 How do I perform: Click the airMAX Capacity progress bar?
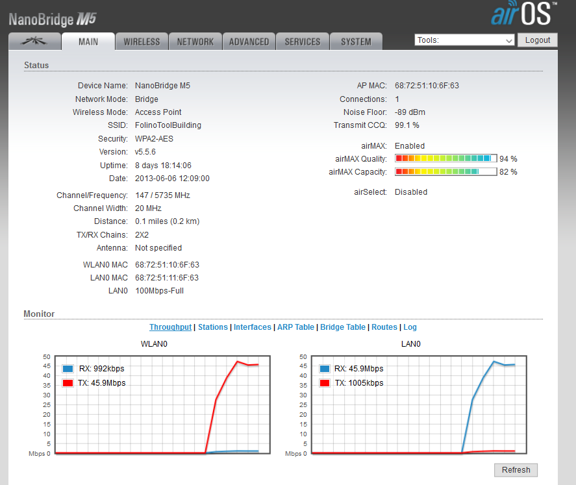(x=445, y=172)
